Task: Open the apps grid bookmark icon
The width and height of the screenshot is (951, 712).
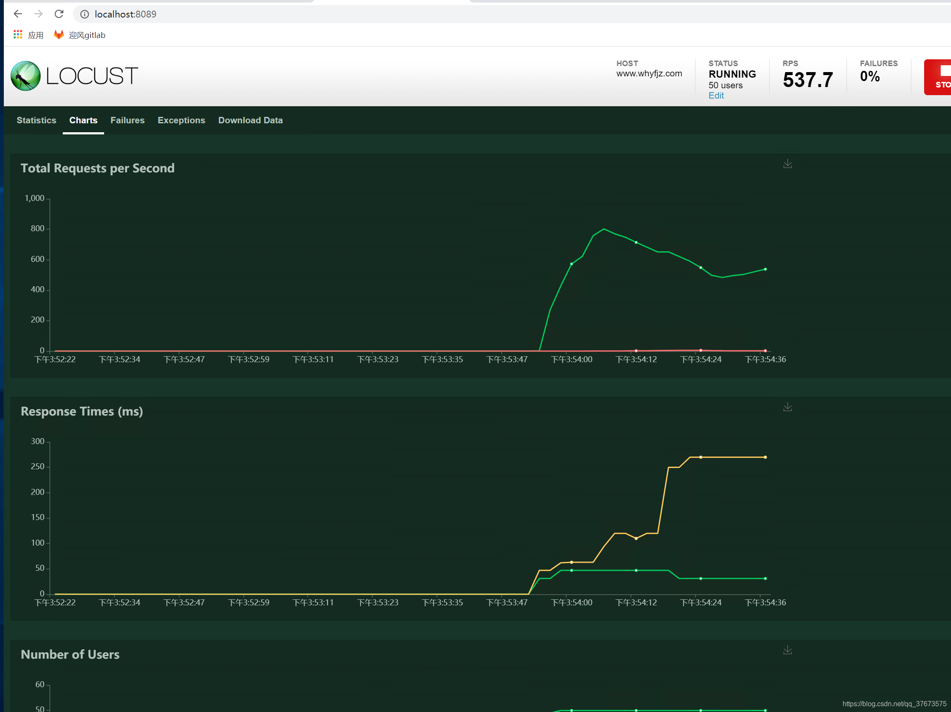Action: coord(17,35)
